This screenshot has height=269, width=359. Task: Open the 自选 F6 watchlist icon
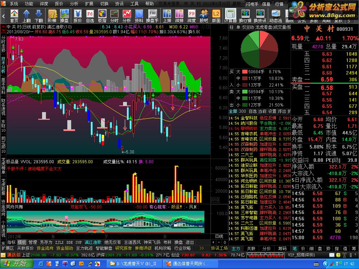90,16
